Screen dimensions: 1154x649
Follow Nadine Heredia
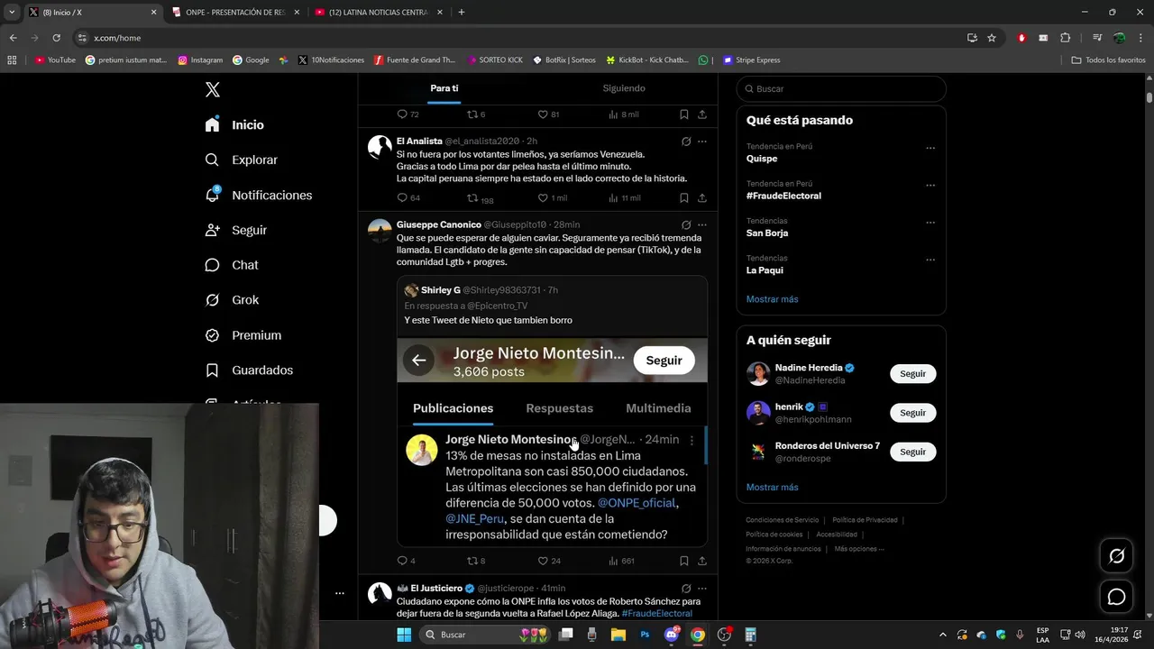[912, 373]
